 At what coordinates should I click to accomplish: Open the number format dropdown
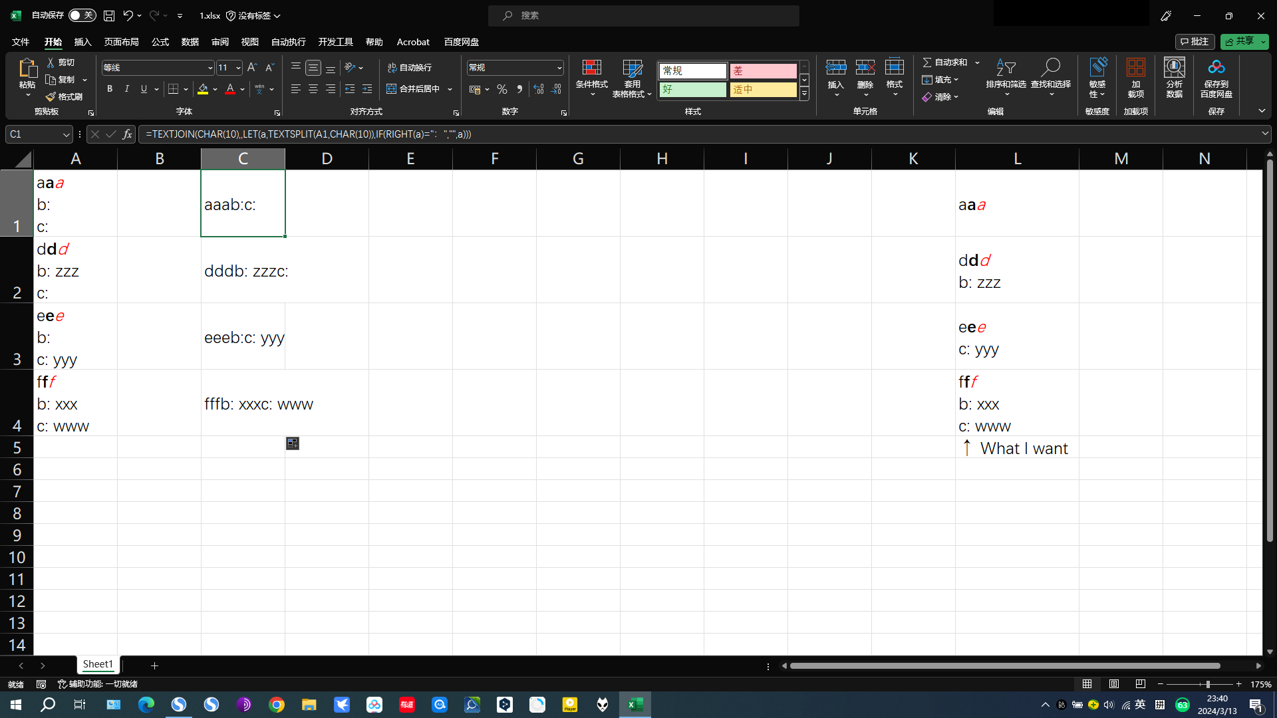click(x=559, y=68)
